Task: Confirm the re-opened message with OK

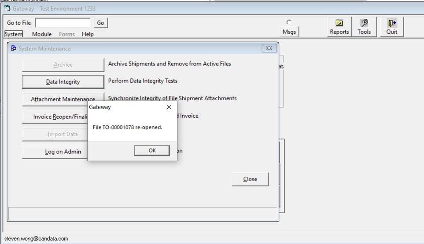Action: [152, 150]
